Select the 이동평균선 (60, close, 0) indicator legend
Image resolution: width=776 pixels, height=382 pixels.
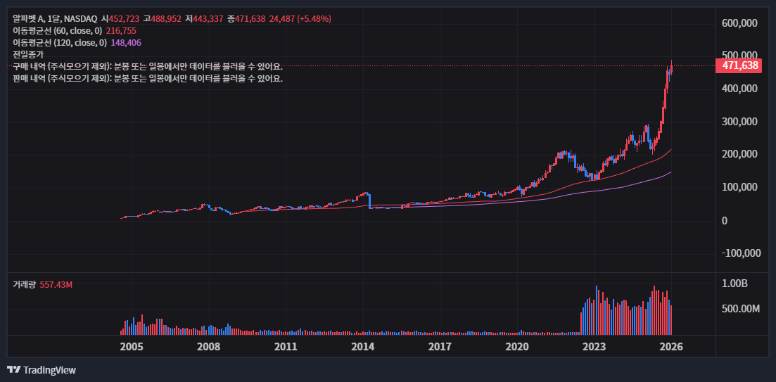coord(59,31)
